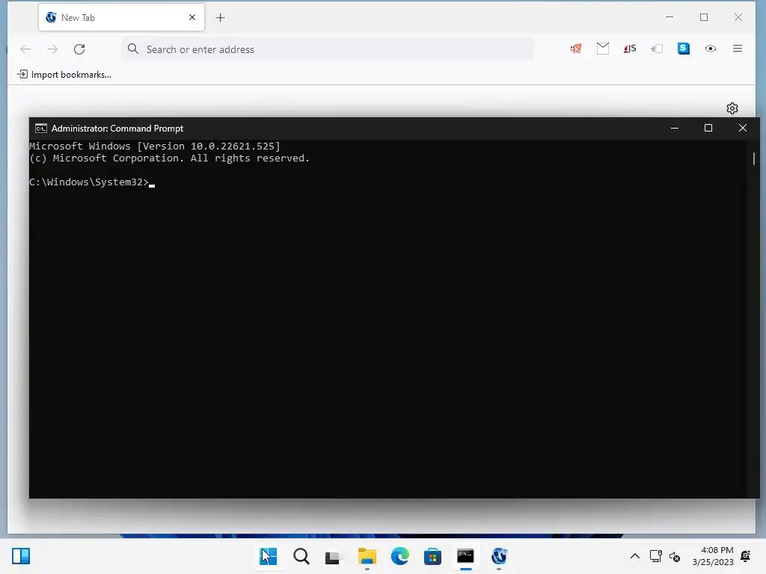Open notification center icon in system tray
The width and height of the screenshot is (766, 574).
[x=746, y=556]
